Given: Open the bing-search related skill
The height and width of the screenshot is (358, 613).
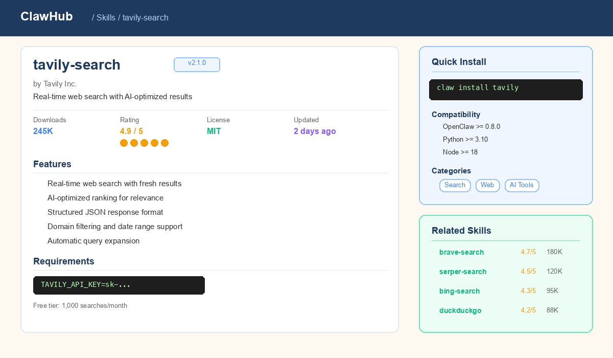Looking at the screenshot, I should click(x=459, y=291).
